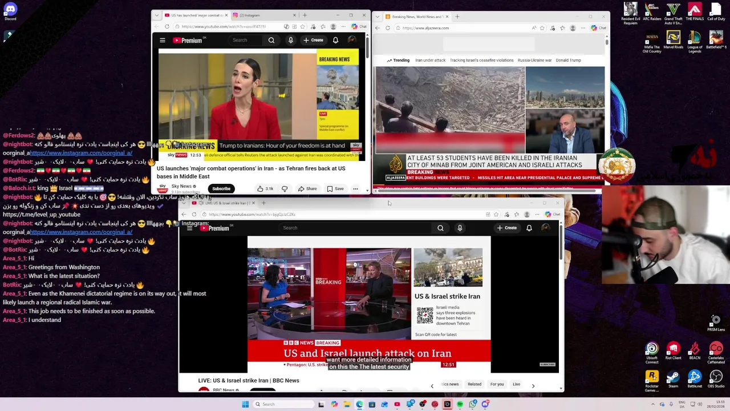Click search magnifier in BBC YouTube window
The height and width of the screenshot is (411, 730).
440,228
